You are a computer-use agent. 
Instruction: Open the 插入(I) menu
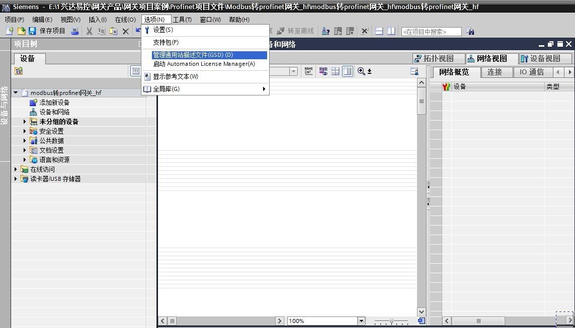[98, 20]
